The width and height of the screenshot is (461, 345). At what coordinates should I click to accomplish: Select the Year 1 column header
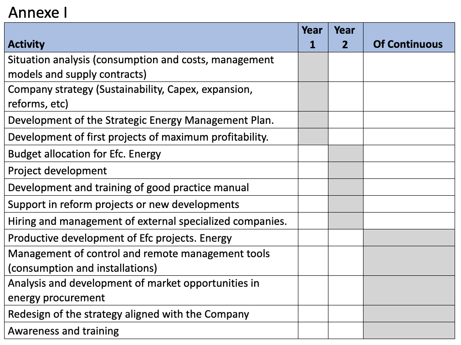point(313,37)
